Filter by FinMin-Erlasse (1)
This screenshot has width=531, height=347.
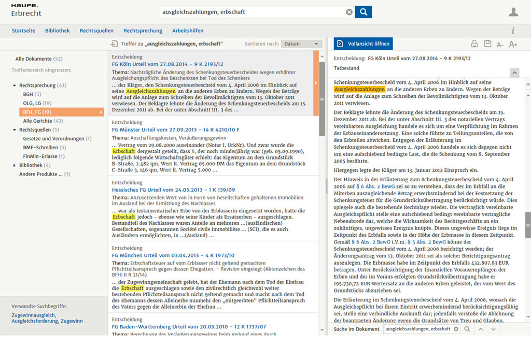(44, 156)
